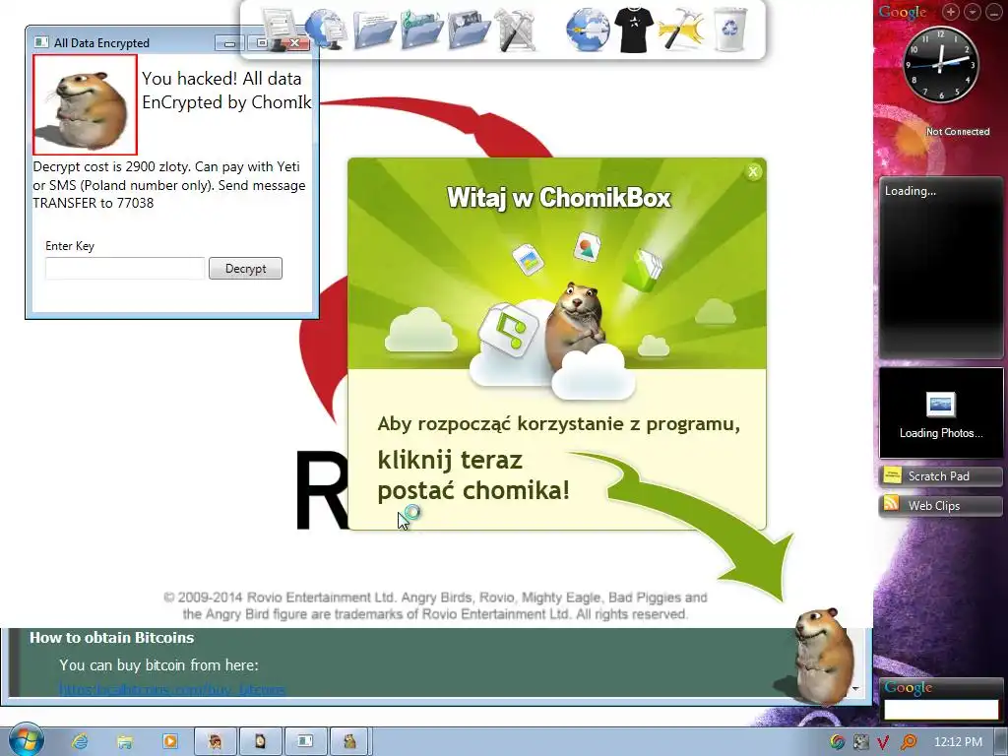The image size is (1008, 756).
Task: Open the documents folder in the dock
Action: coord(373,29)
